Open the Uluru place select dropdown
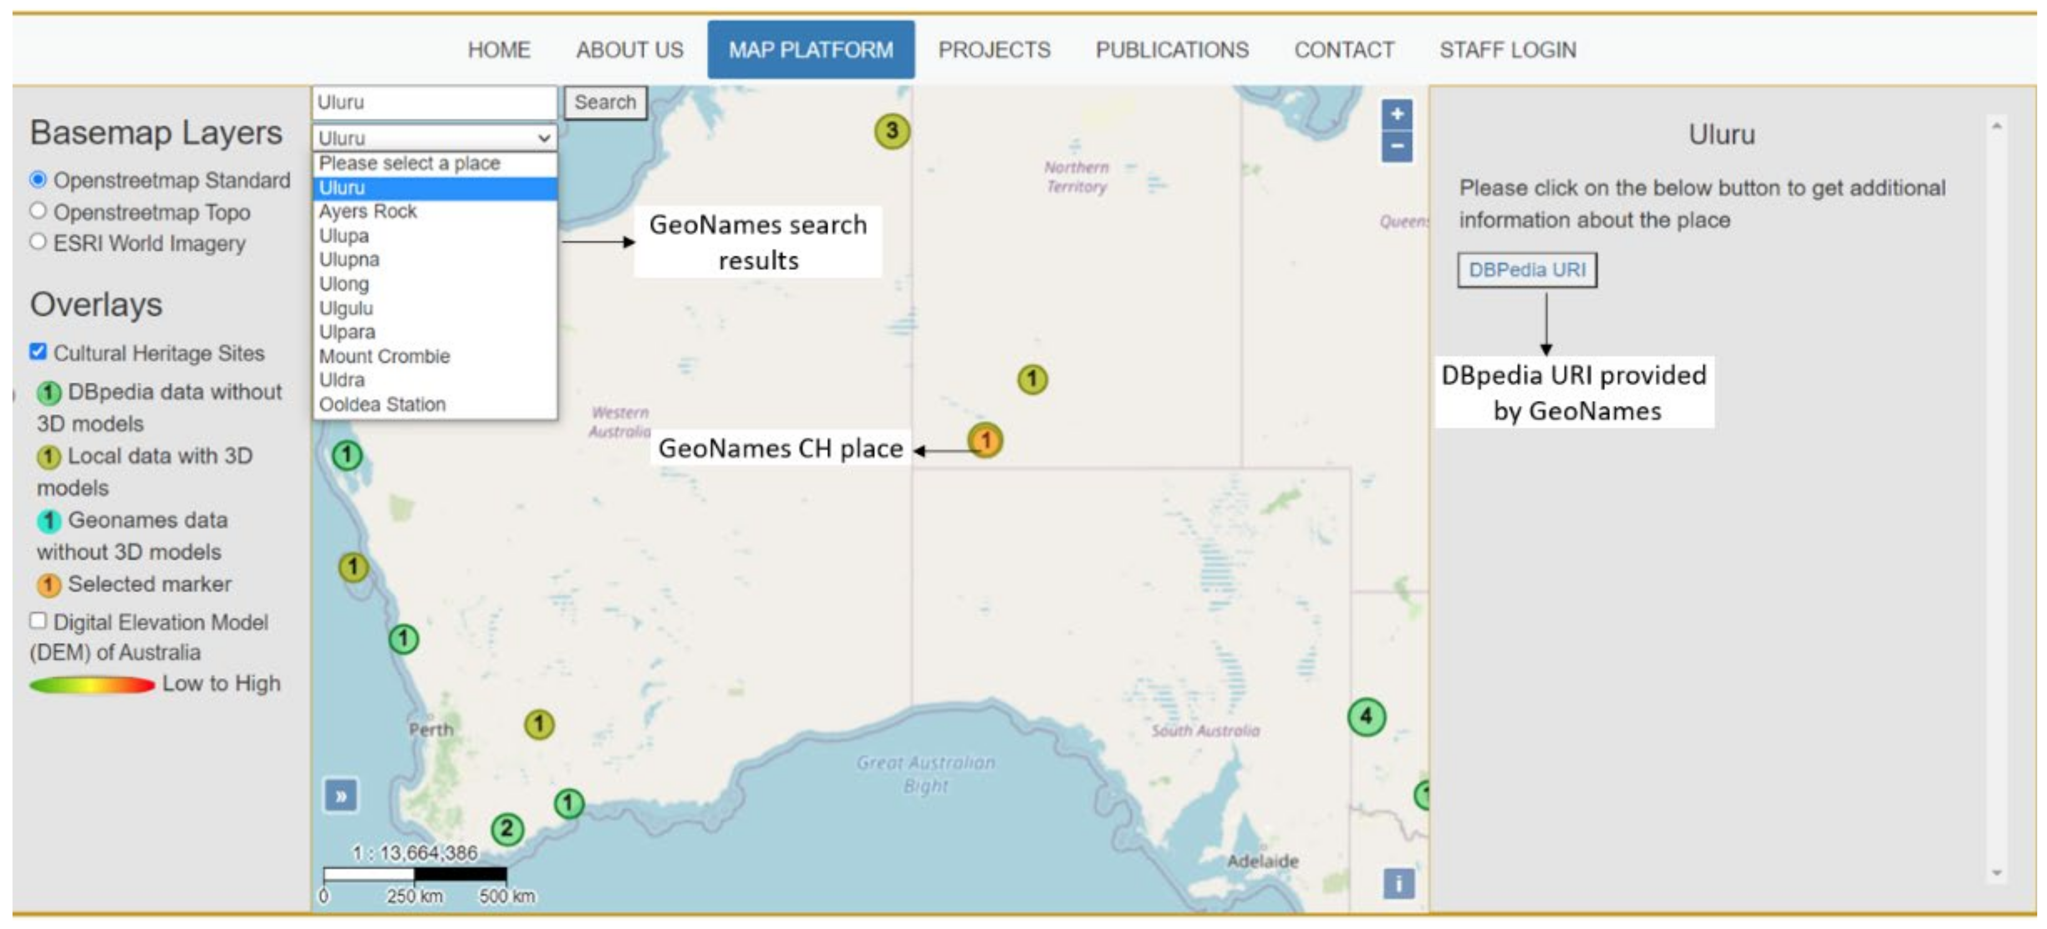This screenshot has height=929, width=2047. pos(434,137)
